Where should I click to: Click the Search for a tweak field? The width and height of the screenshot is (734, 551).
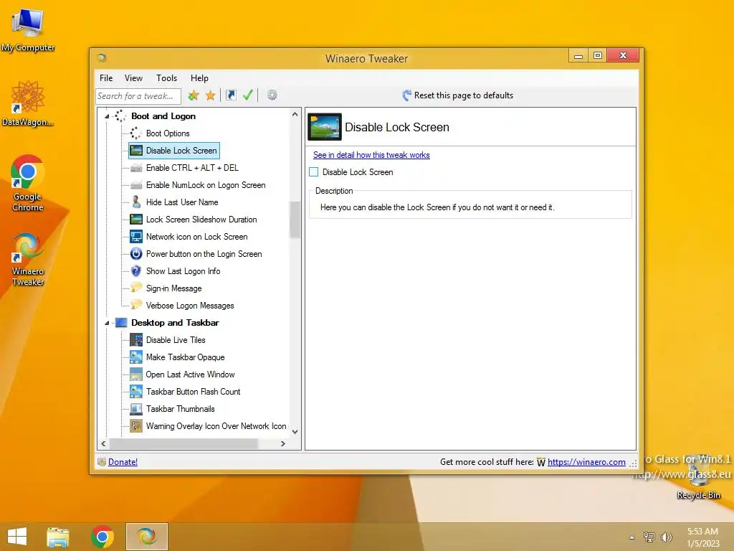point(138,96)
